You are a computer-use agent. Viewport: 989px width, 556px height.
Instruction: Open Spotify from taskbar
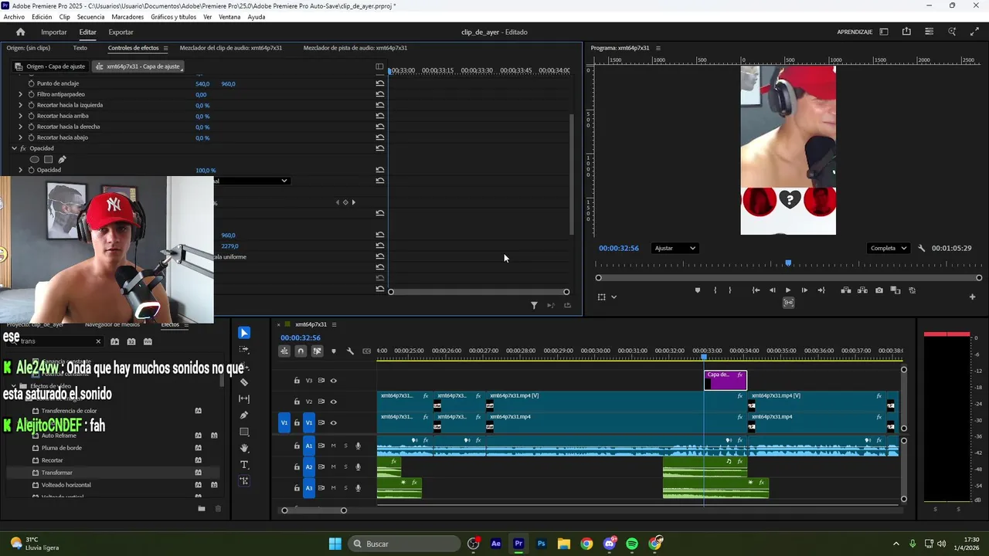click(x=632, y=544)
